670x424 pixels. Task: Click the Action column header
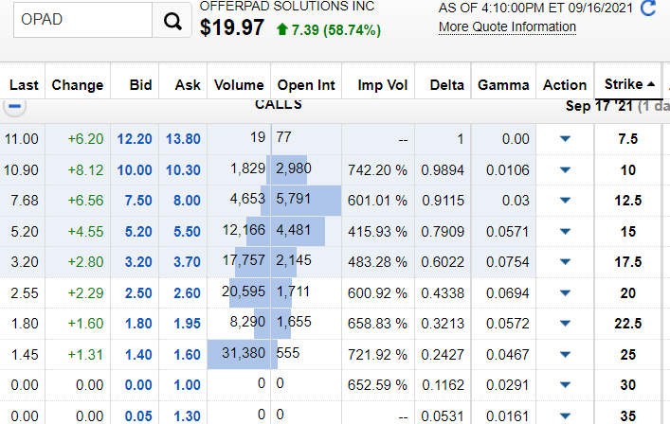[x=565, y=85]
